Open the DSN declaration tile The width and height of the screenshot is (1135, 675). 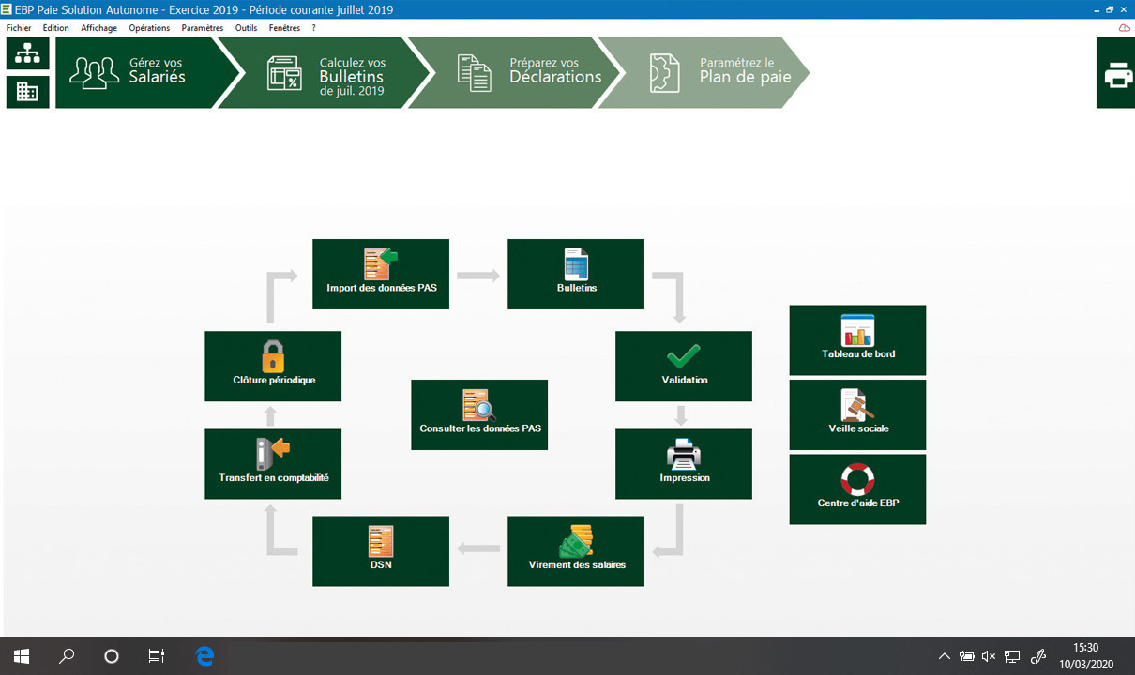click(x=380, y=551)
